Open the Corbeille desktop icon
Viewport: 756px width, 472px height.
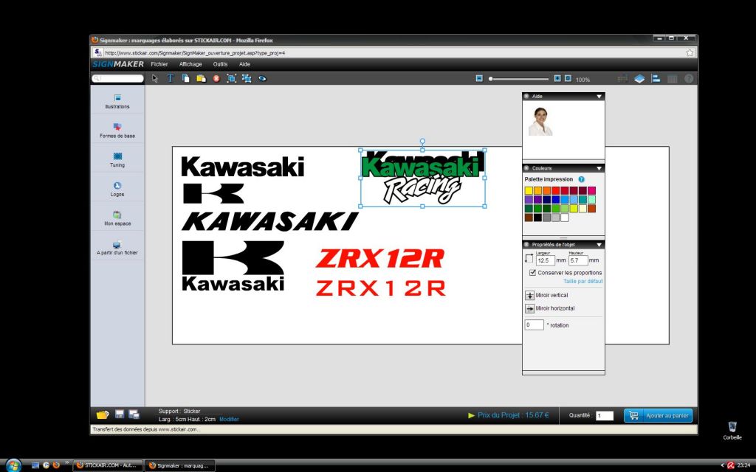pos(732,430)
